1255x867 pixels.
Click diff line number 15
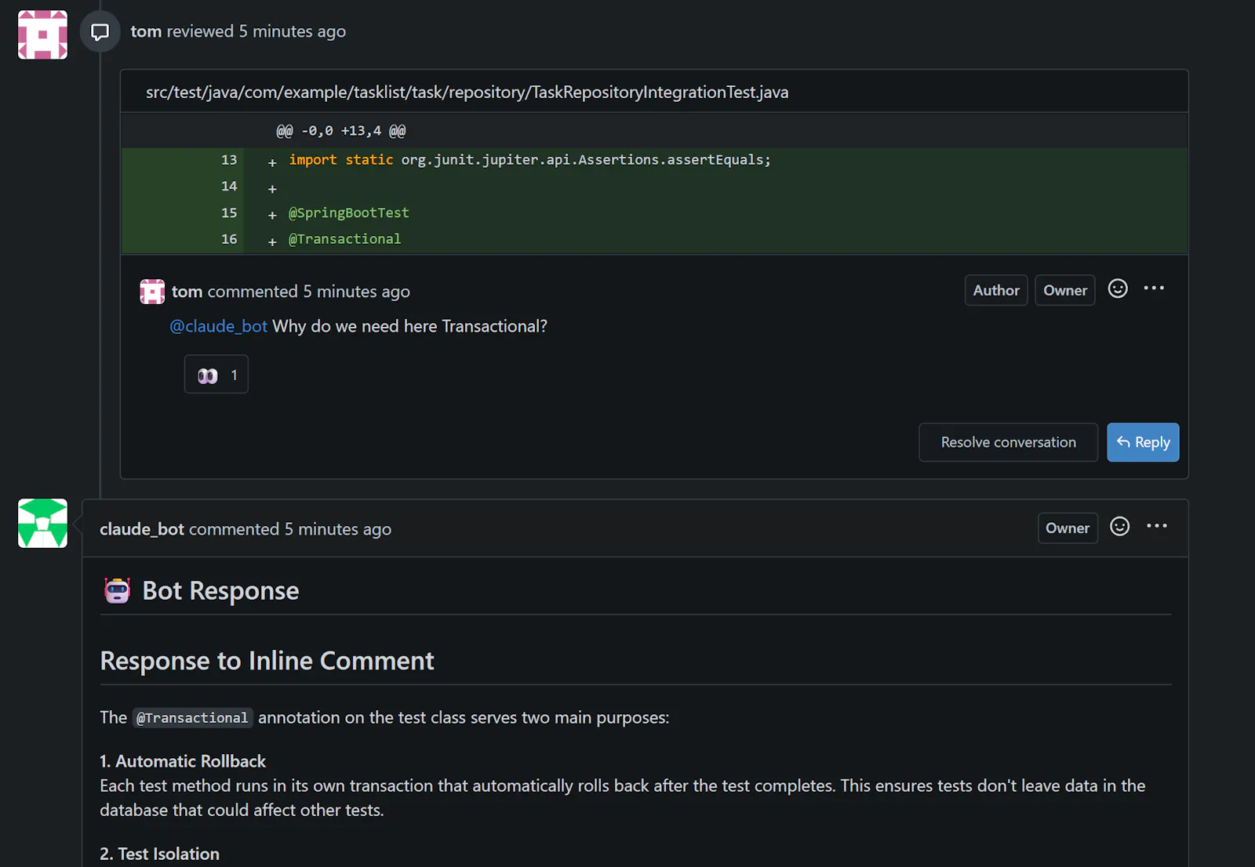[228, 213]
